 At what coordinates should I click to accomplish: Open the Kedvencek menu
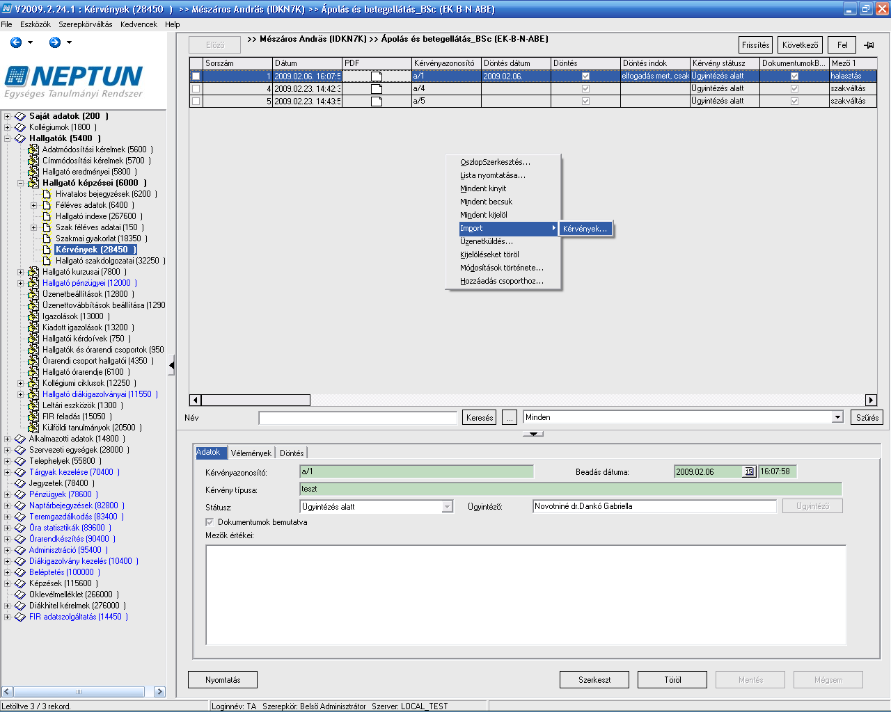pyautogui.click(x=139, y=24)
